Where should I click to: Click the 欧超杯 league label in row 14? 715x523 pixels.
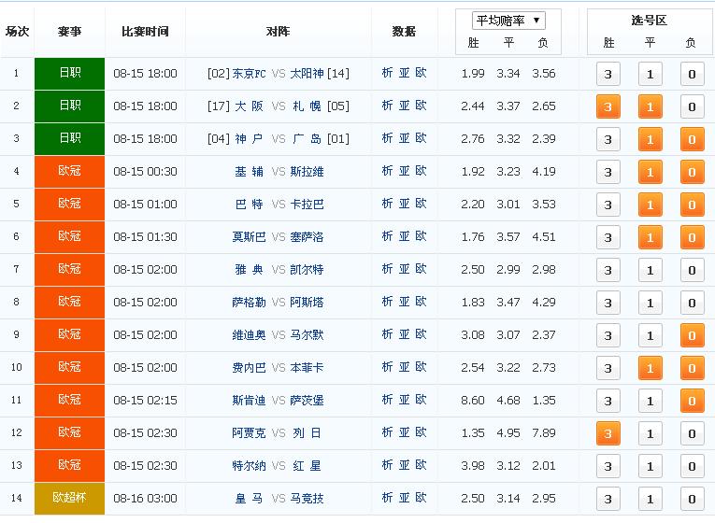(70, 499)
